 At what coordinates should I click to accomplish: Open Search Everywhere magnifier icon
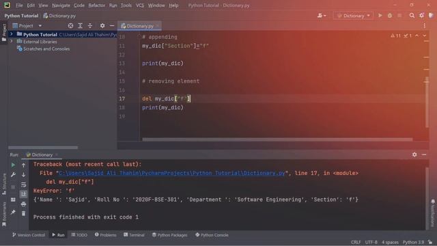click(x=412, y=16)
